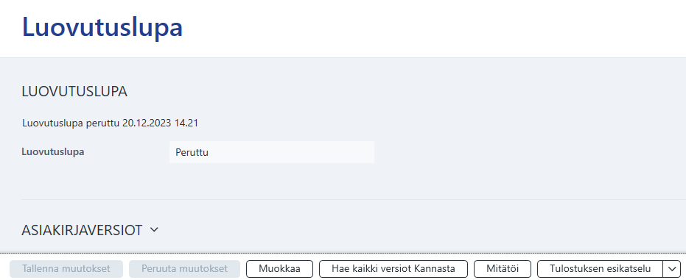The image size is (686, 280).
Task: Fetch versions with Hae kaikki versiot Kannasta
Action: point(393,269)
